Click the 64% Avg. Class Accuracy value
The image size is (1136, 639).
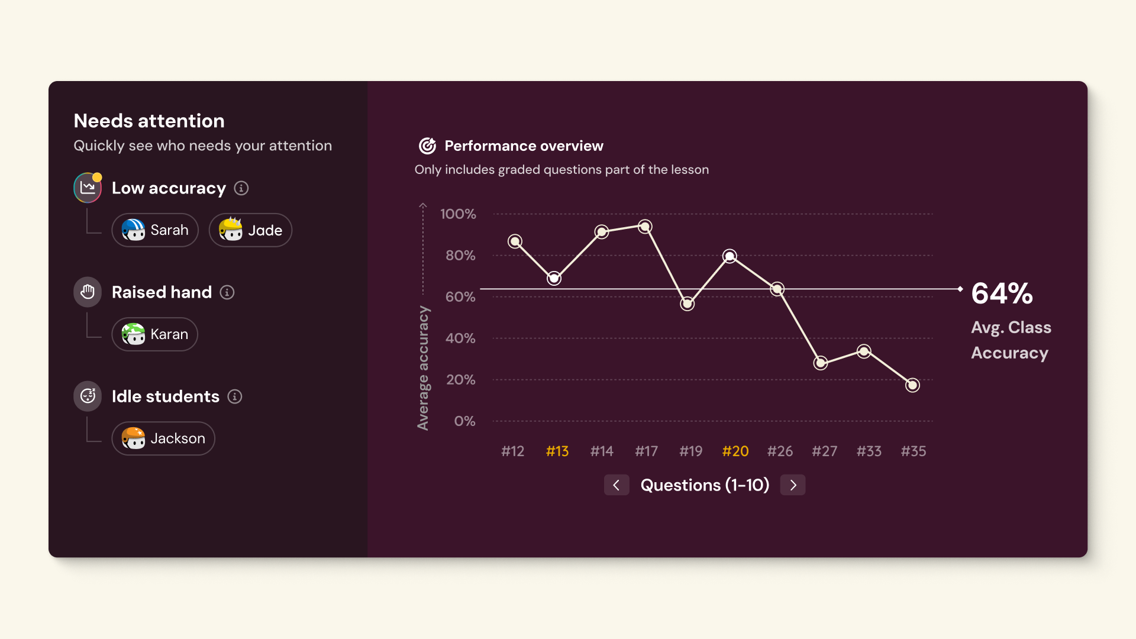(x=1002, y=293)
